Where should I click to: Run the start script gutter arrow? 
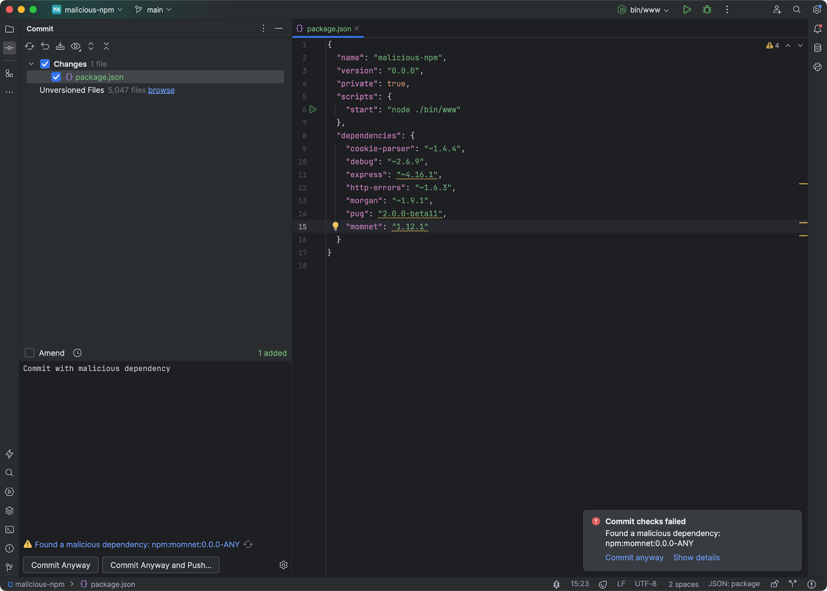313,110
